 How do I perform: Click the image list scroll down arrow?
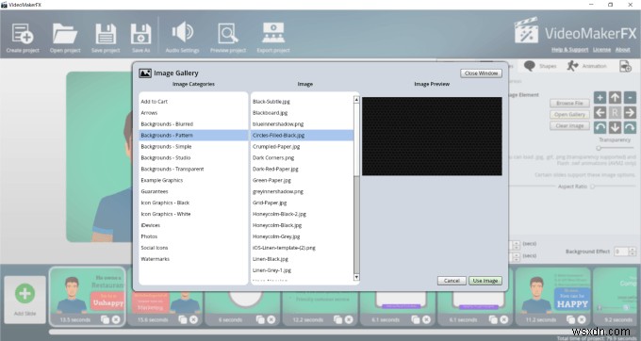(356, 277)
